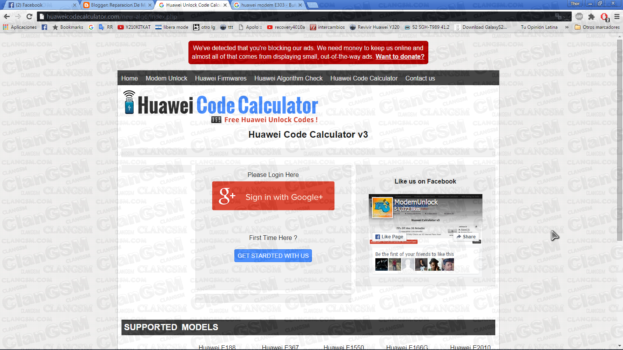Click the Thor user profile button
This screenshot has height=350, width=623.
click(x=575, y=3)
